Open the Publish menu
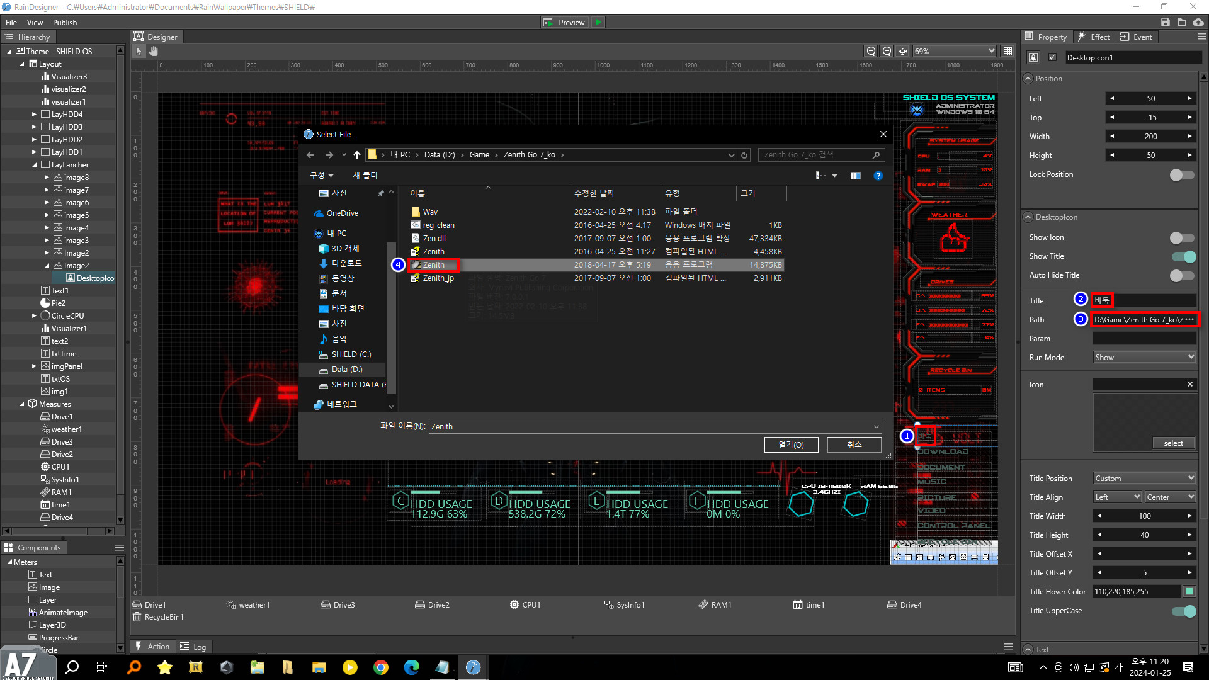Image resolution: width=1209 pixels, height=680 pixels. point(65,22)
